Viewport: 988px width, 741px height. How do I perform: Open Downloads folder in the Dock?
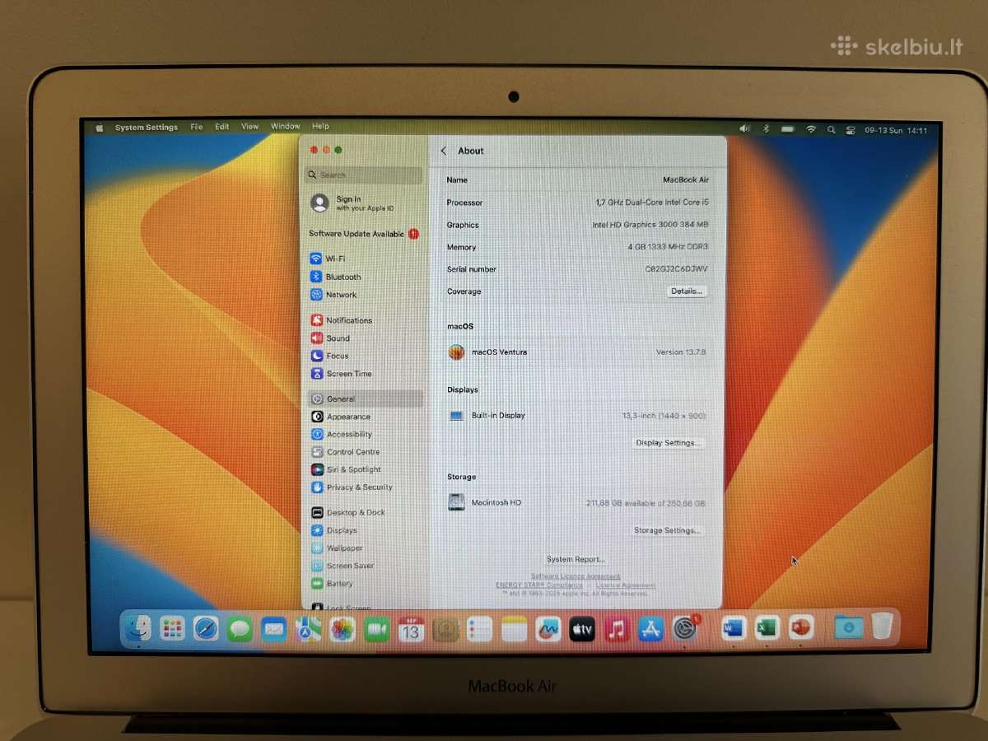(848, 627)
